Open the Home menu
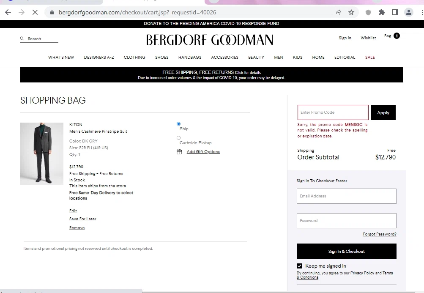 coord(318,58)
